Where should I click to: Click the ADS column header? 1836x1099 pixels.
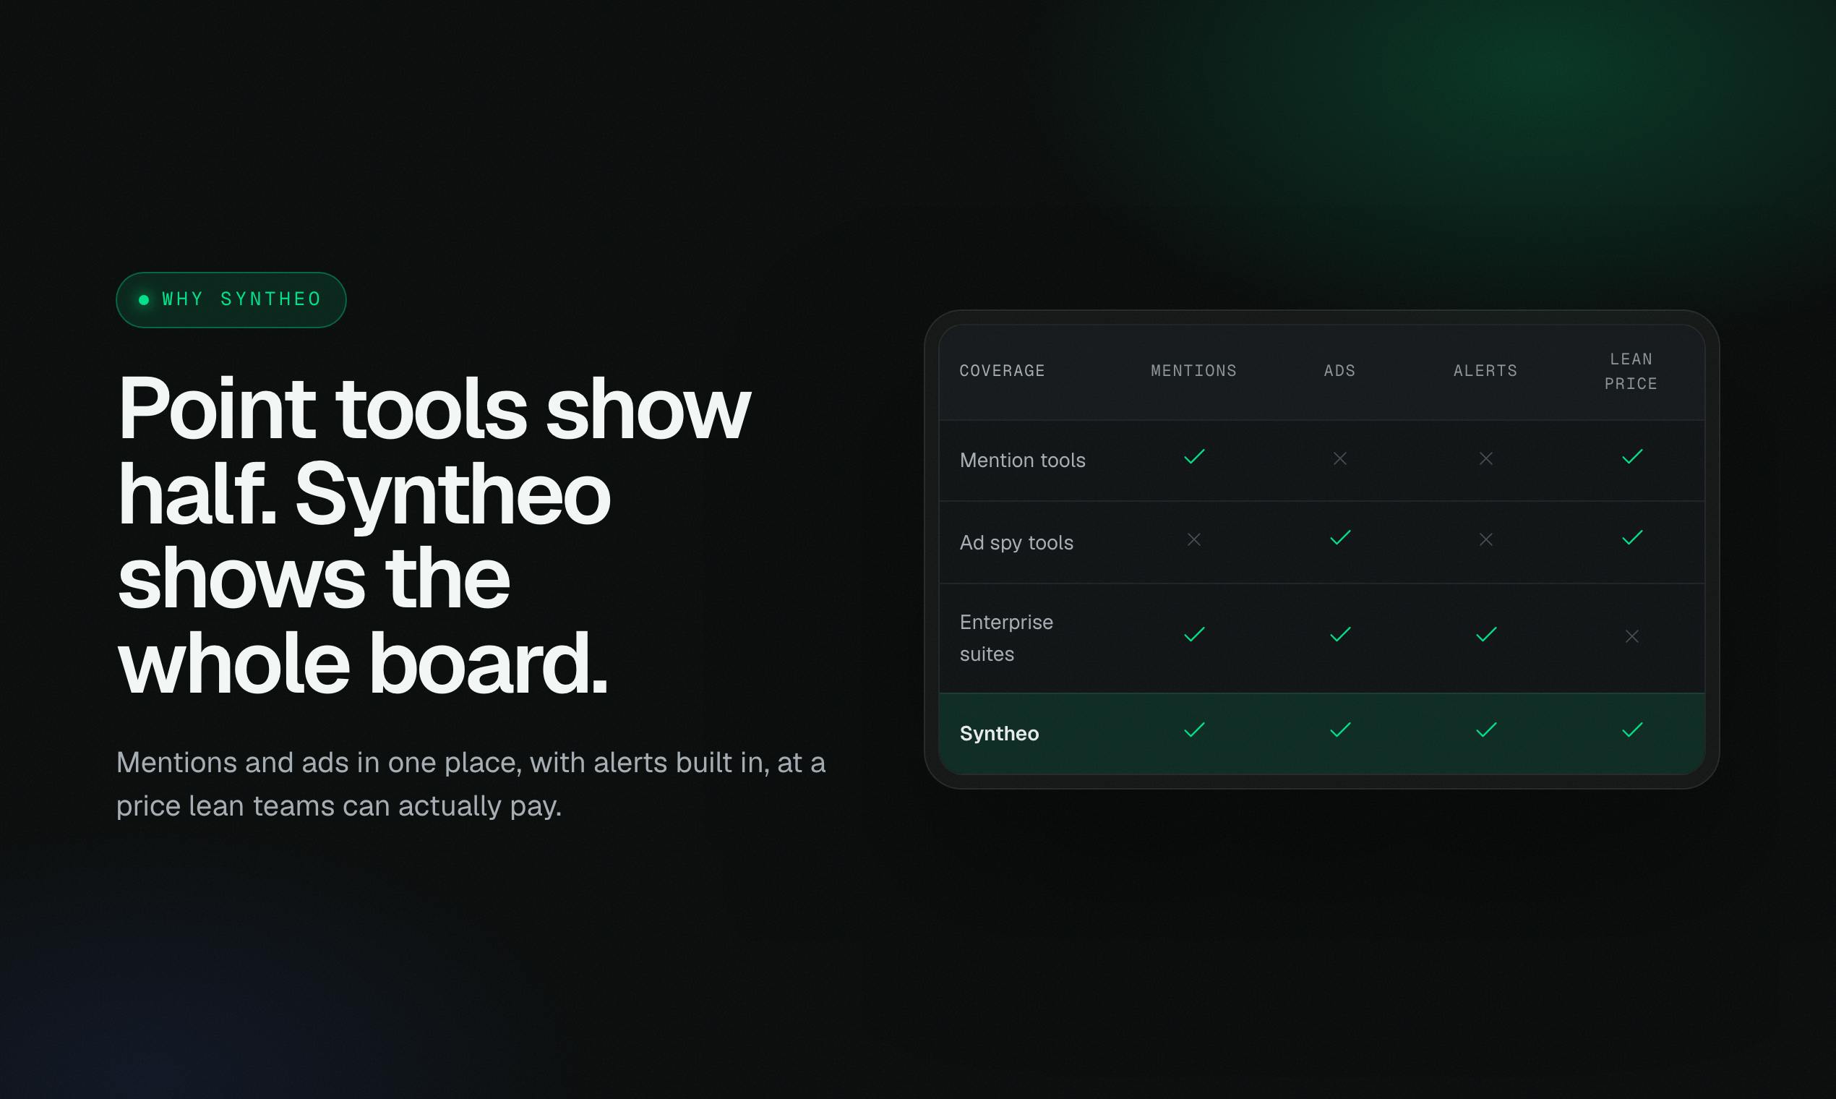(1339, 371)
